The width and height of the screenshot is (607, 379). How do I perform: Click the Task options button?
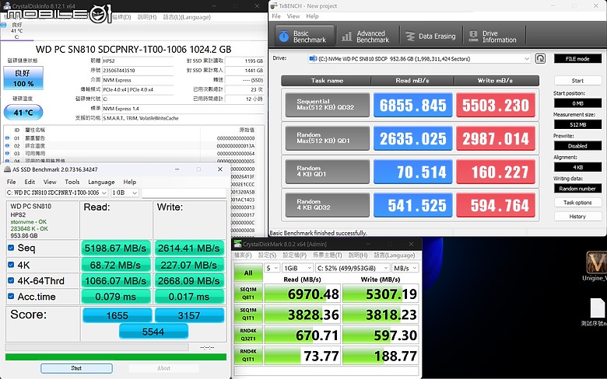point(577,203)
